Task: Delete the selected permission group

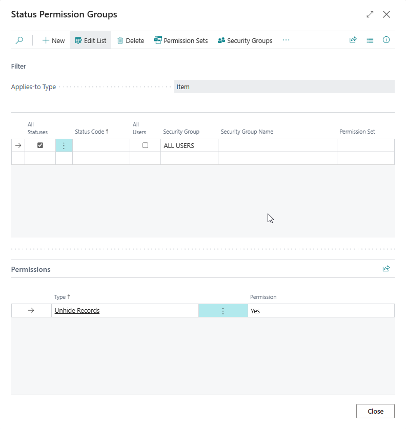Action: pyautogui.click(x=130, y=40)
